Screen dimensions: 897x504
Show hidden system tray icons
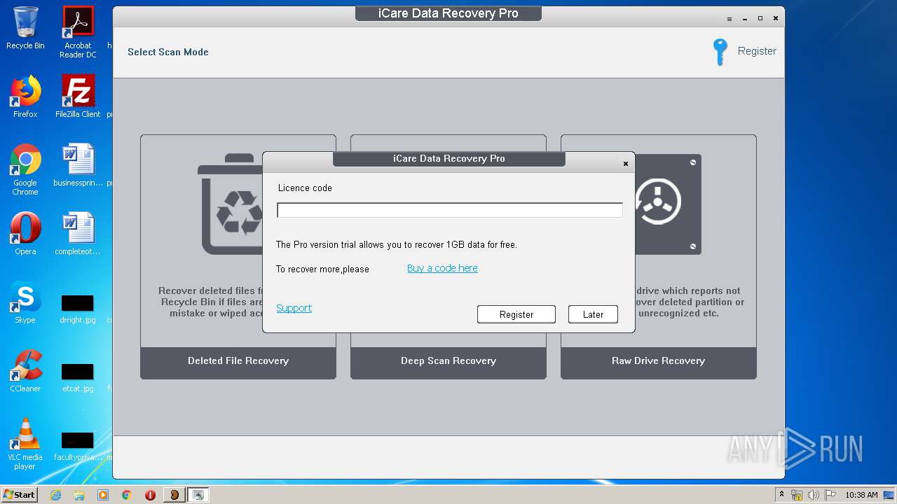[781, 495]
